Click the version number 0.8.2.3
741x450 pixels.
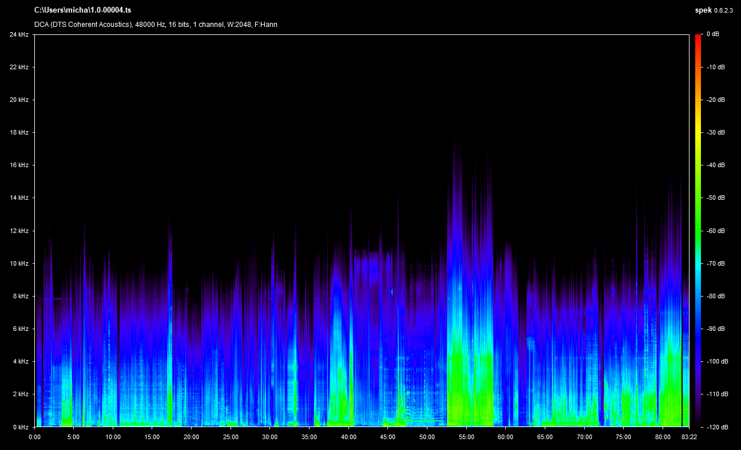pyautogui.click(x=723, y=10)
